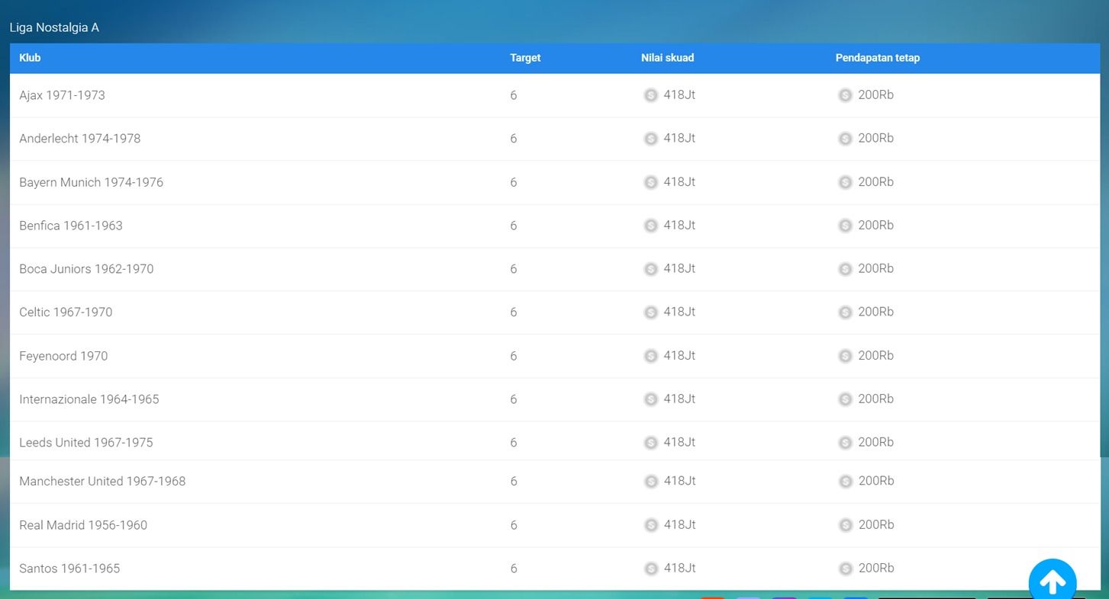Image resolution: width=1109 pixels, height=599 pixels.
Task: Click squad value coin icon in Manchester United row
Action: click(651, 482)
